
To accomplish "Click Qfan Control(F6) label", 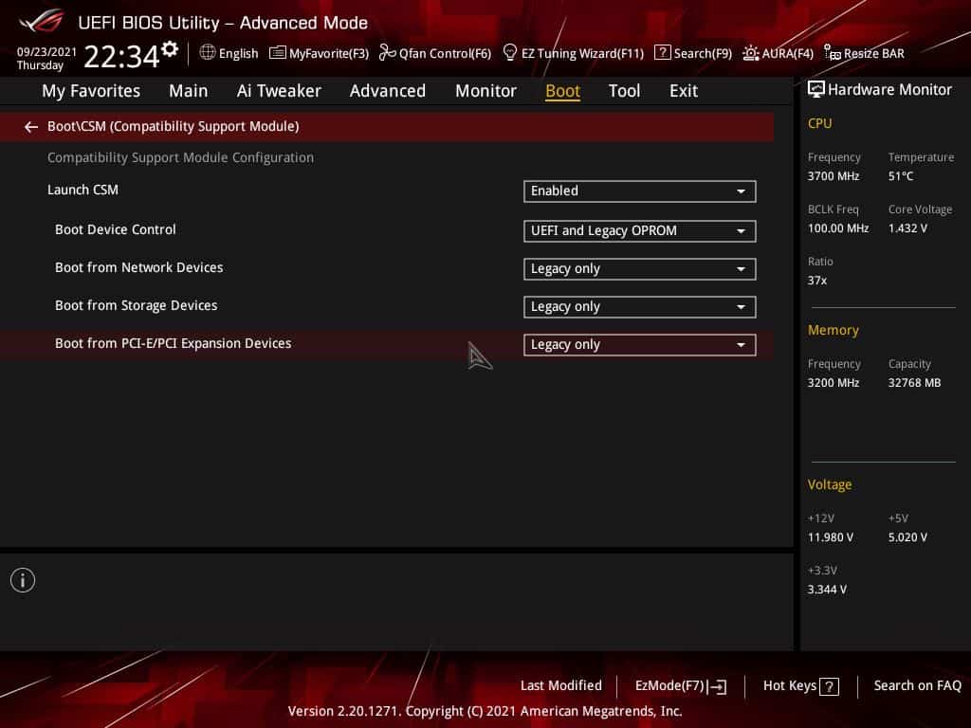I will point(445,54).
